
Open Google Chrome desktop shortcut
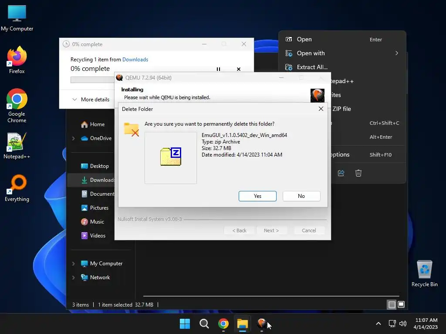pyautogui.click(x=17, y=106)
